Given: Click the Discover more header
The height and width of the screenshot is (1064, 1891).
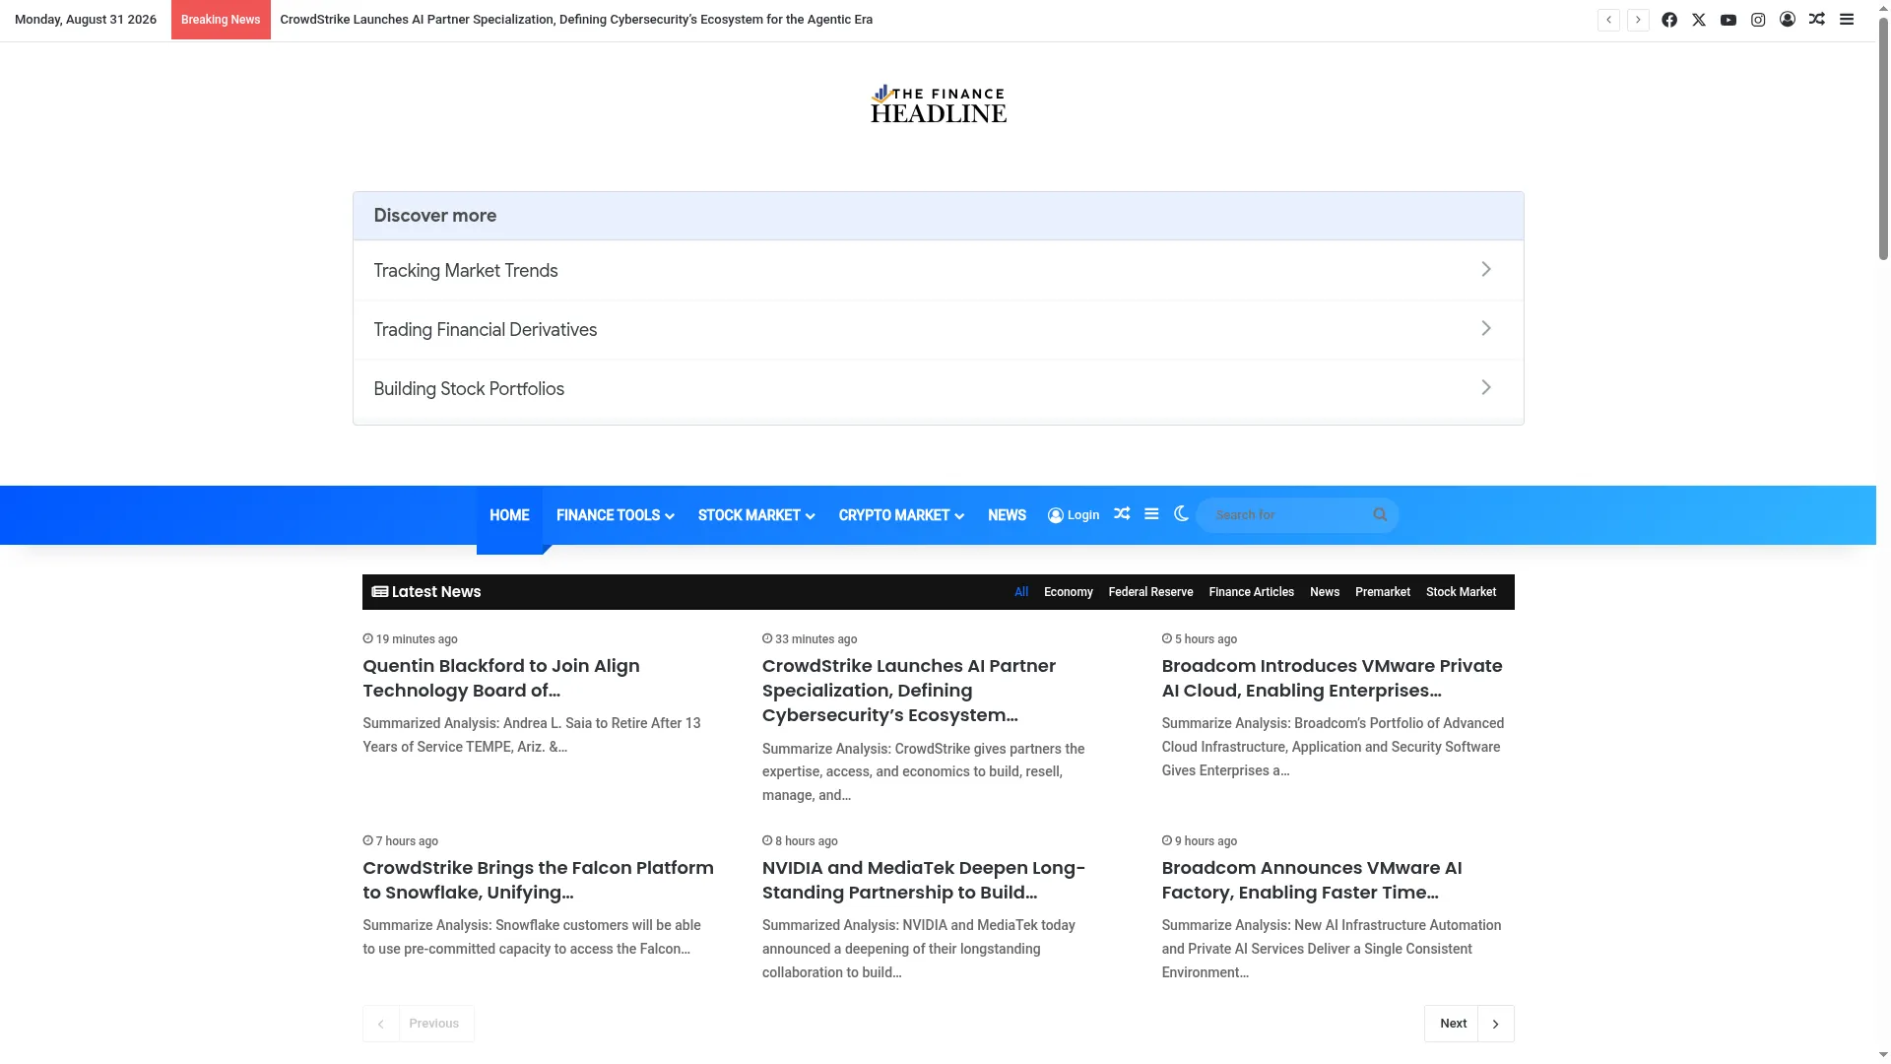Looking at the screenshot, I should click(938, 216).
